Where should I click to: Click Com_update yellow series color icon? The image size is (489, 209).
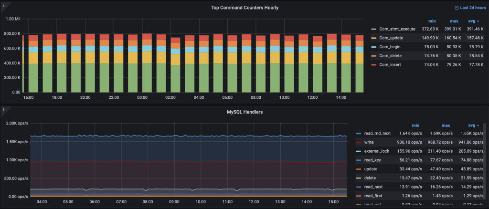click(x=374, y=38)
